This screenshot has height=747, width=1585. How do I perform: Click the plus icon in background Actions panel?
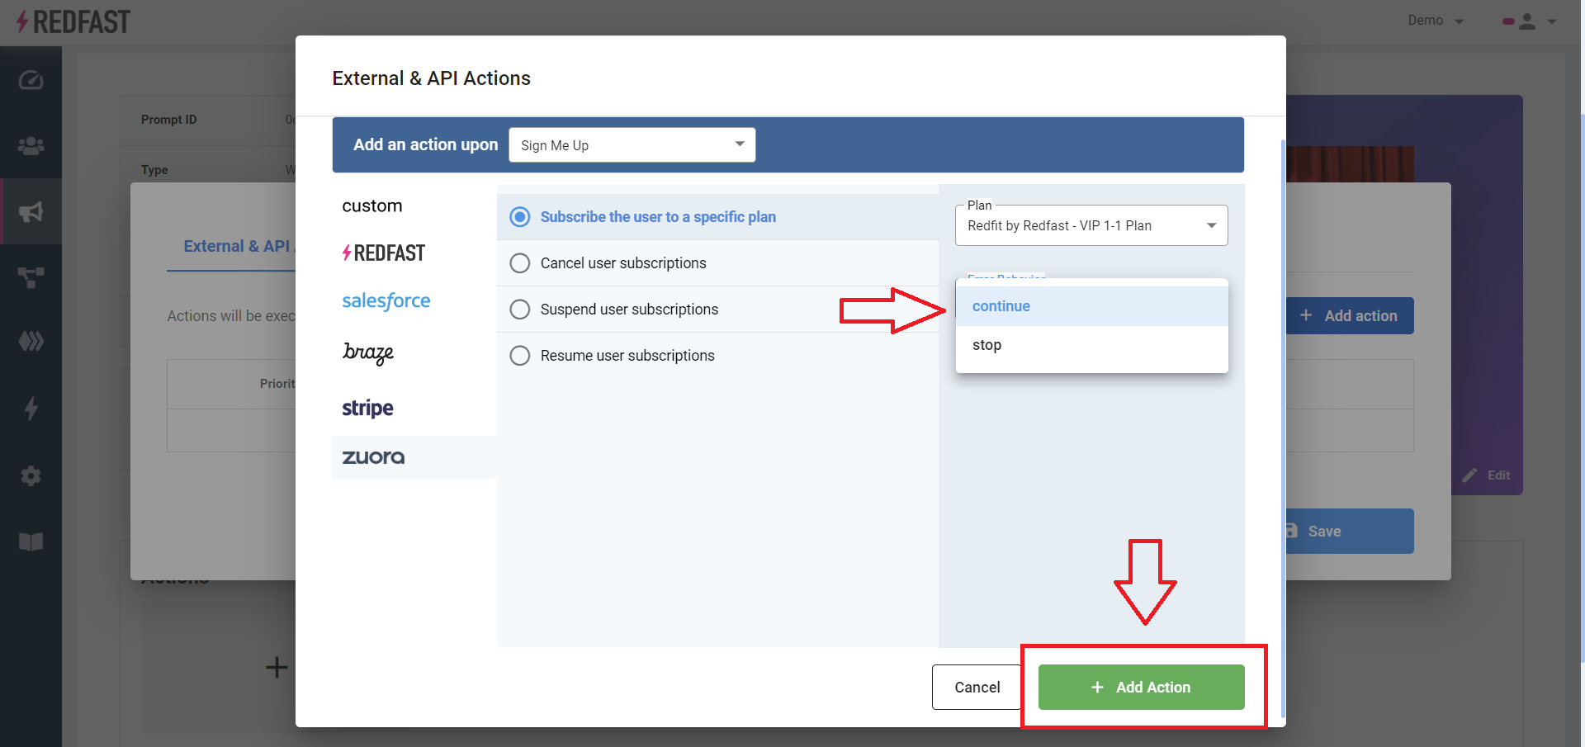(x=277, y=667)
